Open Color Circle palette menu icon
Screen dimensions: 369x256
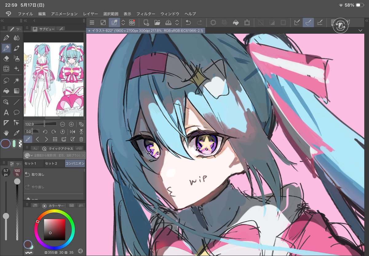pyautogui.click(x=27, y=205)
